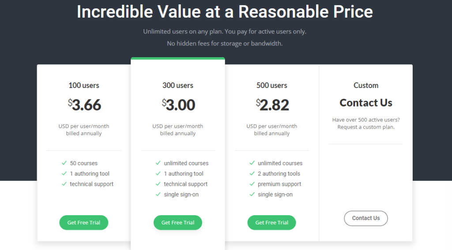Get Free Trial for 100 users plan
Image resolution: width=452 pixels, height=250 pixels.
click(x=84, y=222)
